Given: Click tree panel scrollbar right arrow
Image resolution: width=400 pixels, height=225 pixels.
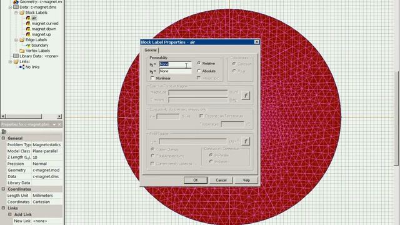Looking at the screenshot, I should point(59,116).
